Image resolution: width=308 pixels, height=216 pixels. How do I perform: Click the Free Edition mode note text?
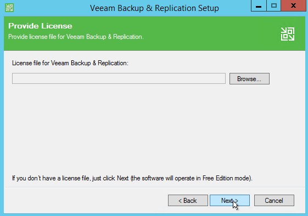pyautogui.click(x=132, y=178)
